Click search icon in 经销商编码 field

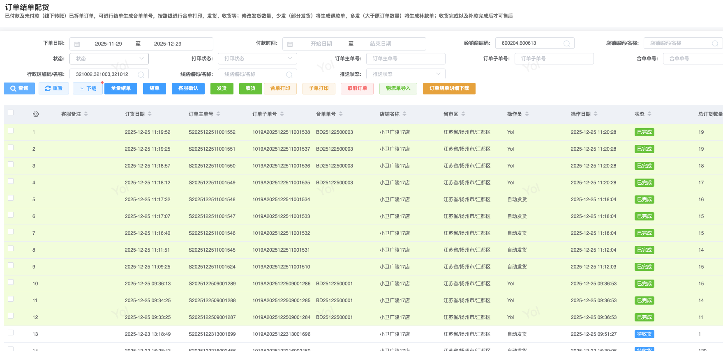(566, 44)
